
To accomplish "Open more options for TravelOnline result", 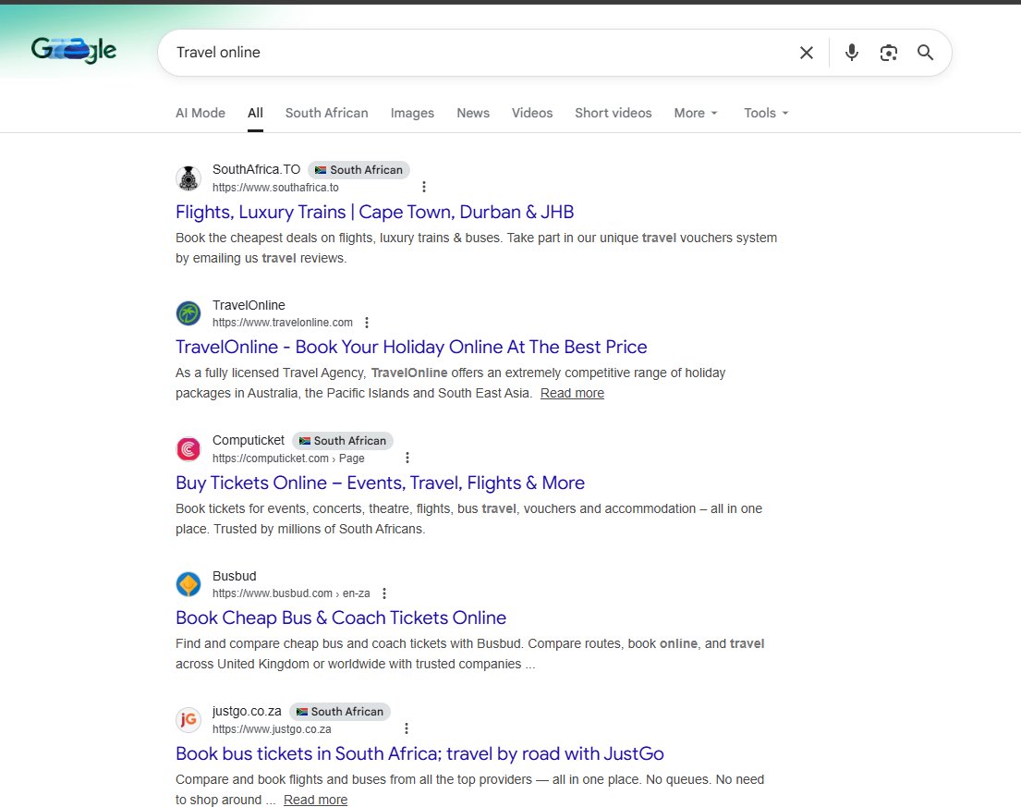I will (x=367, y=323).
